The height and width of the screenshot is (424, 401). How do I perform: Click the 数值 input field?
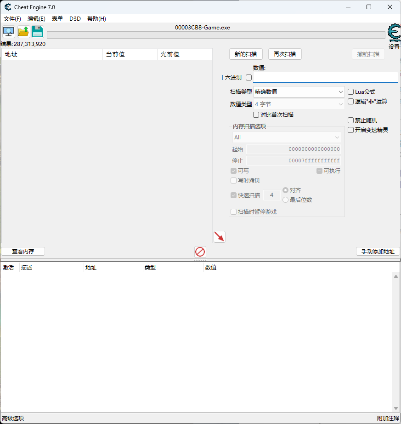(x=325, y=77)
